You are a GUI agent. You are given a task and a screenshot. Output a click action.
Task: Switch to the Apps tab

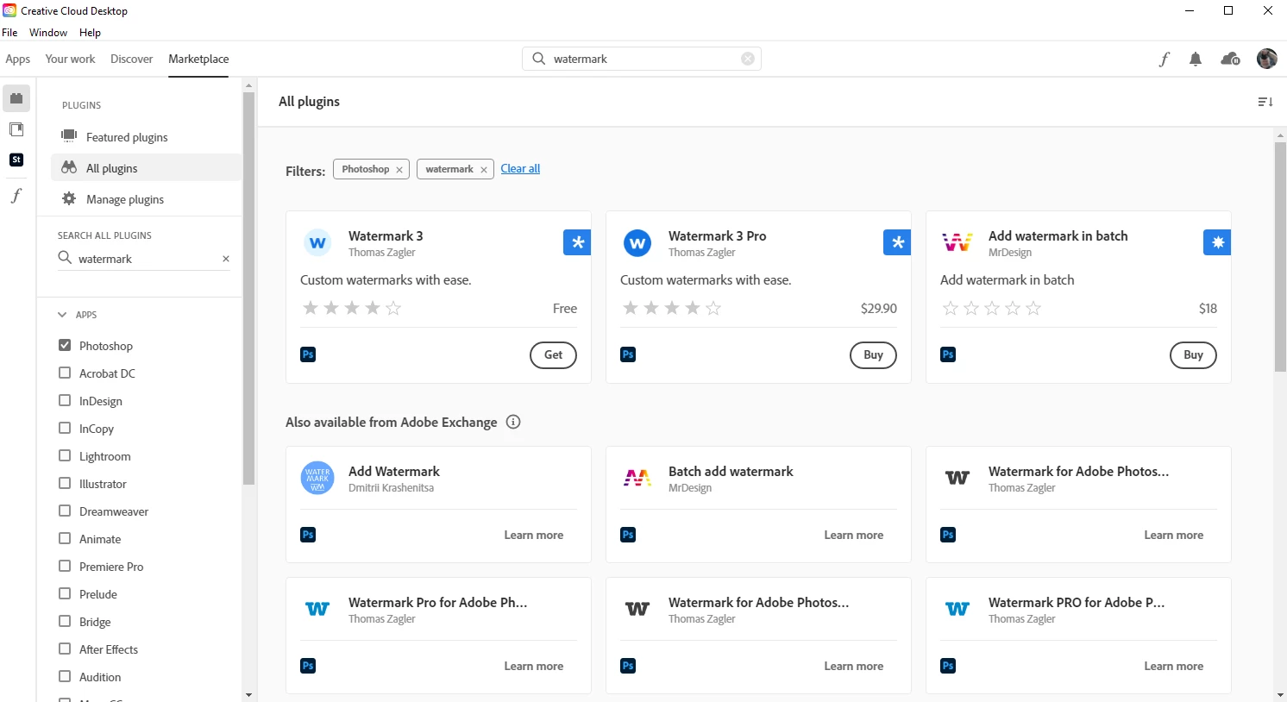[17, 59]
